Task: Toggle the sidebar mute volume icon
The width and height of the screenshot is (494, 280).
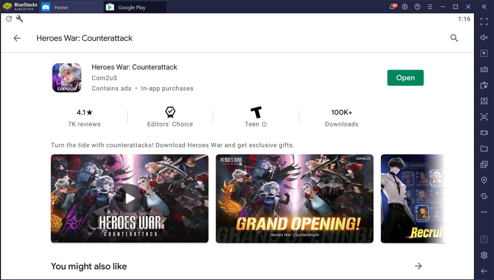Action: click(484, 37)
